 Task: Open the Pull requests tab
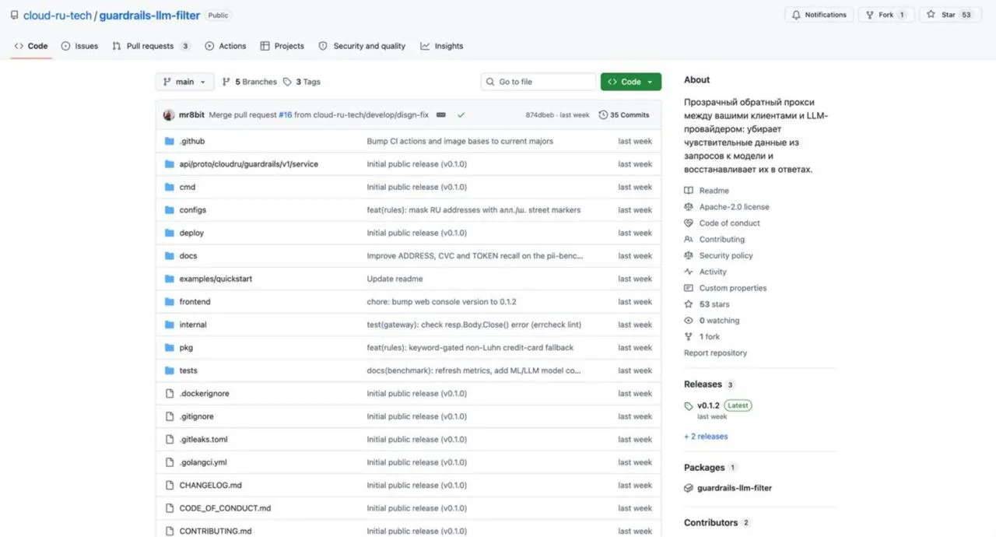(151, 46)
